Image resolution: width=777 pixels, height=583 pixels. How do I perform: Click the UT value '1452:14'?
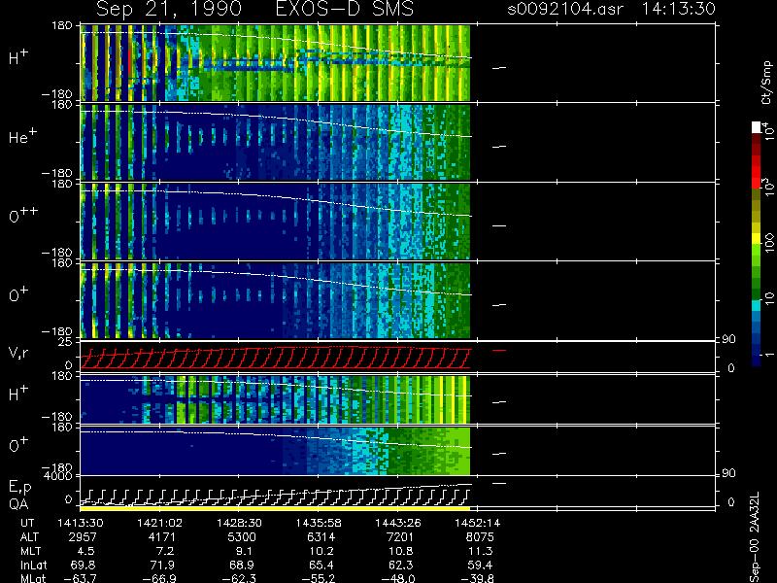478,523
